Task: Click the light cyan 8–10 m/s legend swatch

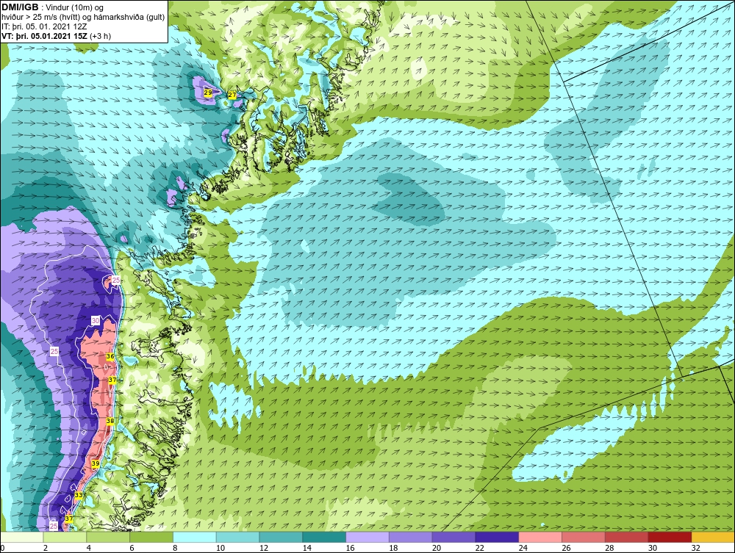Action: click(195, 537)
